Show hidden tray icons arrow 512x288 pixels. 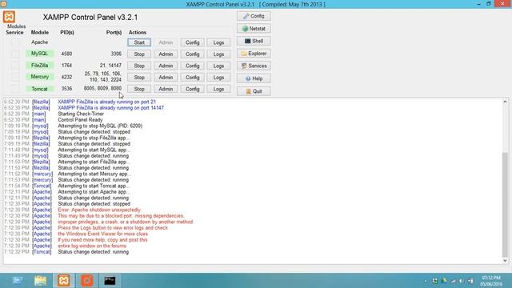[x=426, y=281]
